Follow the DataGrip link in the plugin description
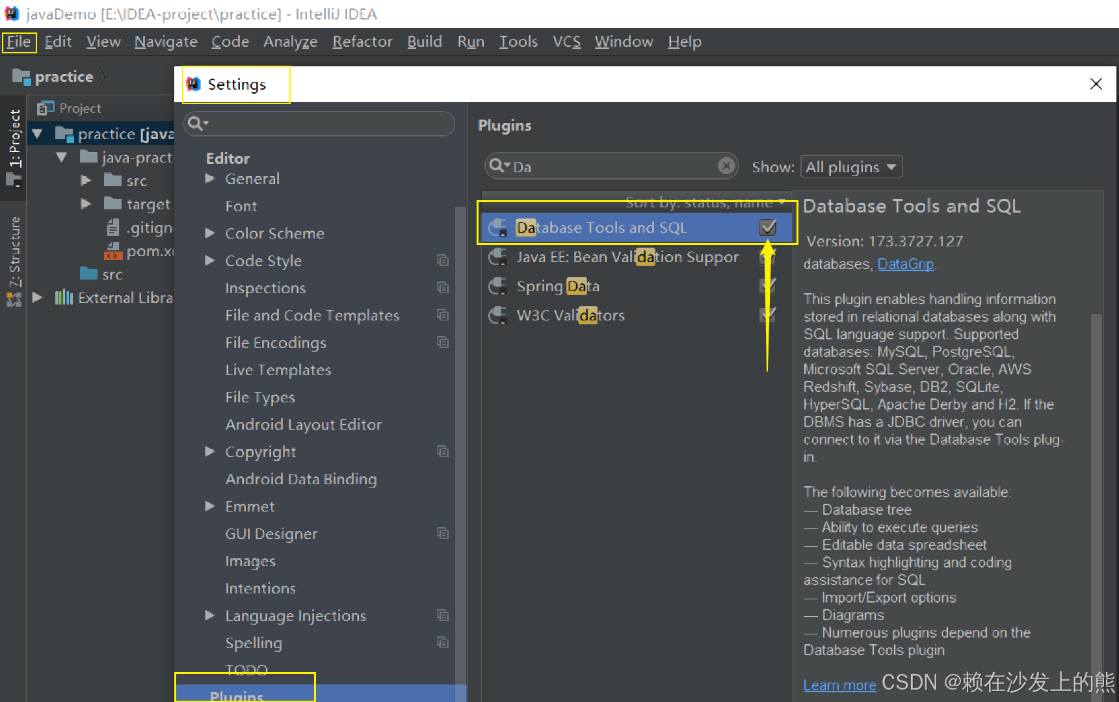 [x=906, y=264]
